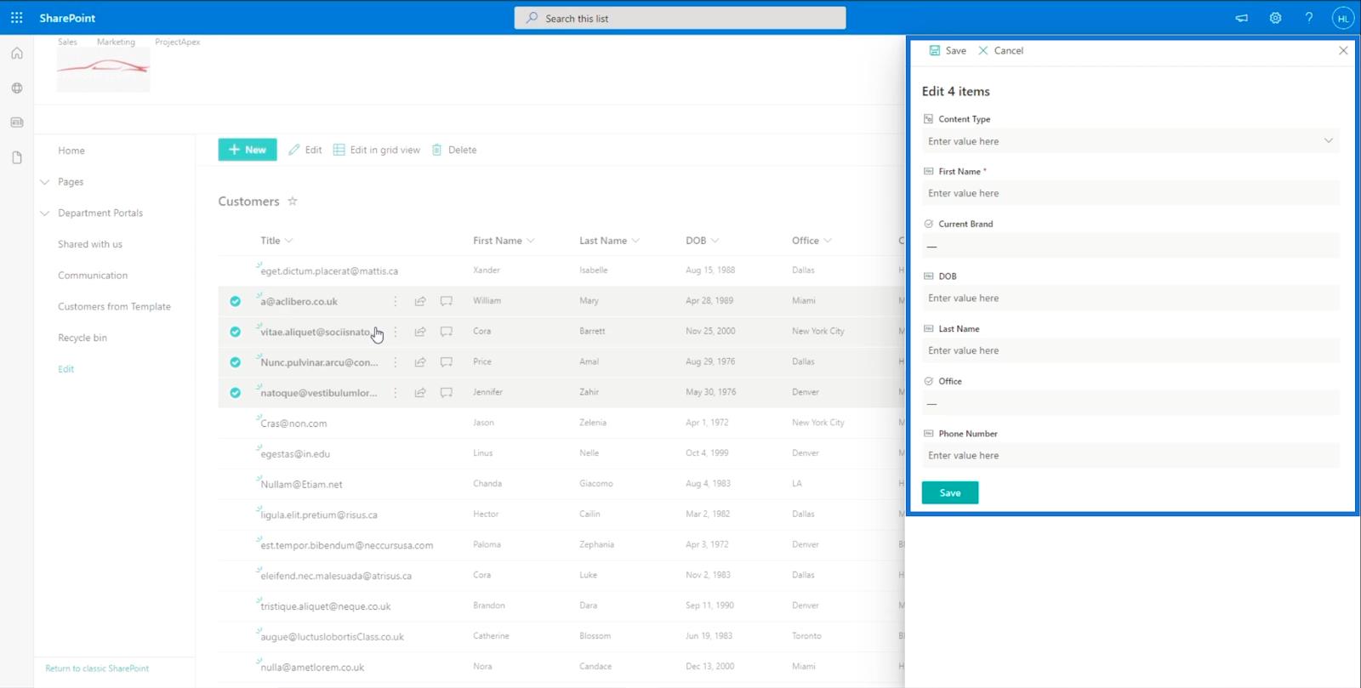This screenshot has height=688, width=1361.
Task: Open the settings gear in header
Action: click(x=1275, y=18)
